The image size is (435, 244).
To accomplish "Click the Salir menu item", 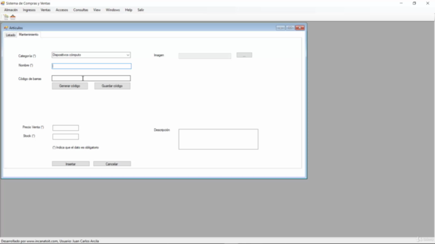I will pyautogui.click(x=141, y=10).
